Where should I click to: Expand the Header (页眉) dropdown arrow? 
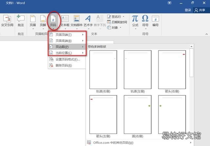click(33, 29)
